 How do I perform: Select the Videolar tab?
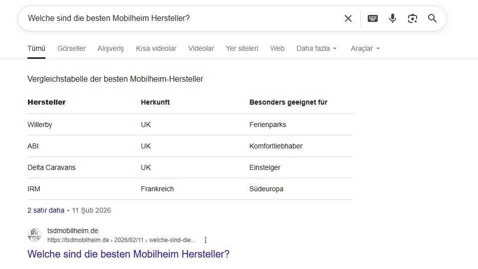point(201,48)
